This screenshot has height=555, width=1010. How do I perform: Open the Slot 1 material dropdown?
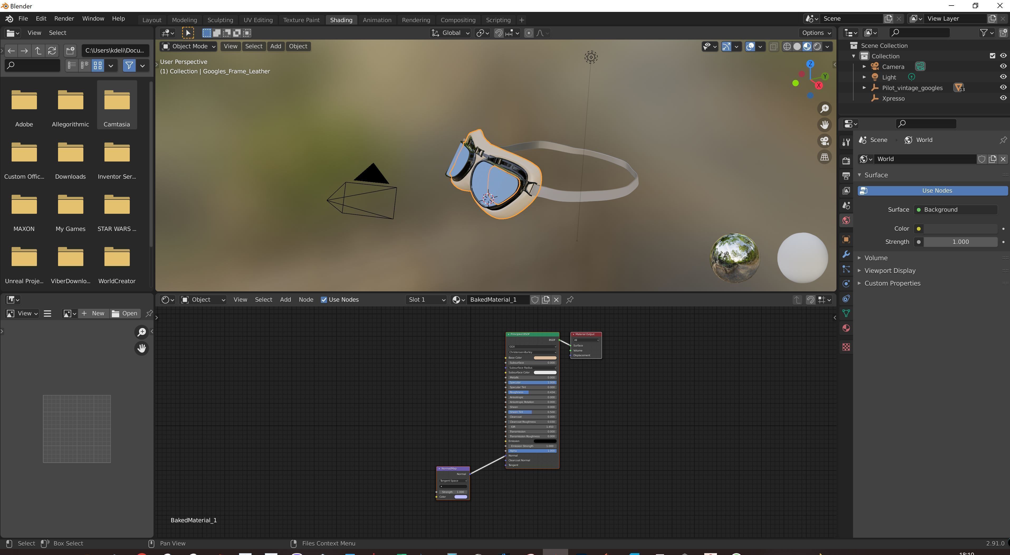426,300
